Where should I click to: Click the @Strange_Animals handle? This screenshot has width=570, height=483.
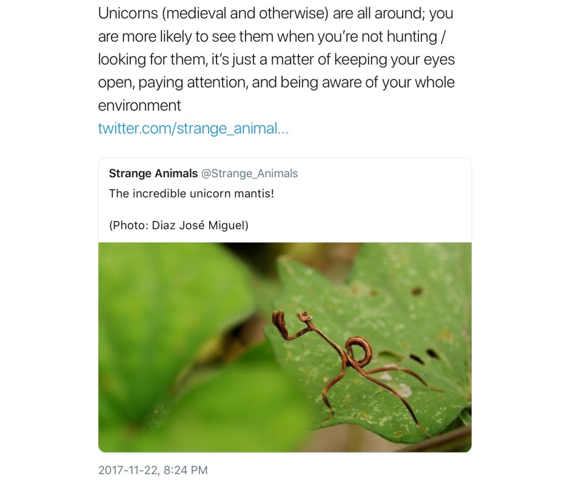249,174
